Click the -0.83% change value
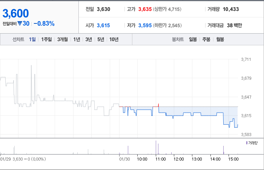The image size is (264, 170). point(44,23)
